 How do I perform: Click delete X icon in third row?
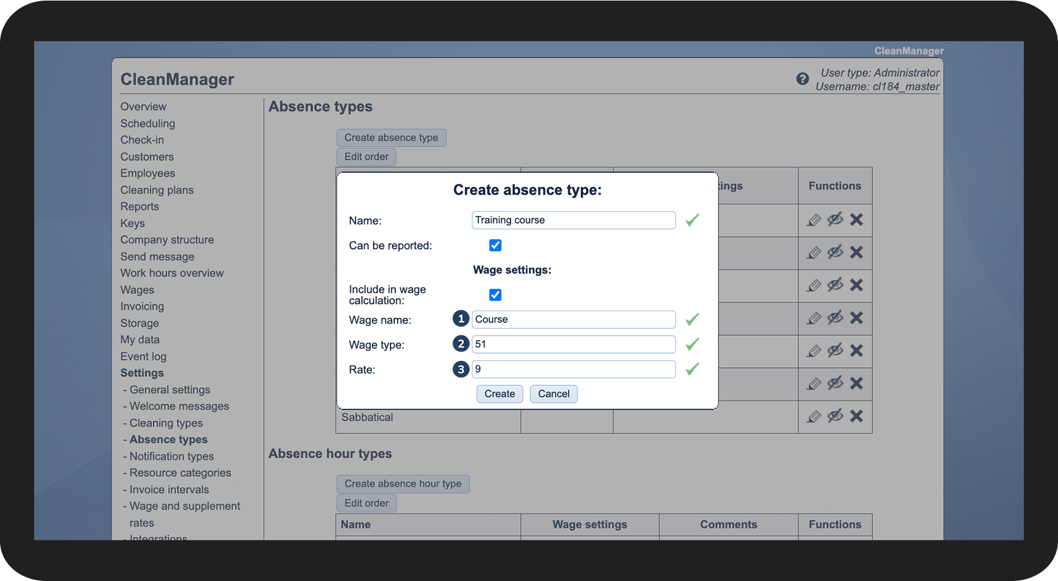[x=856, y=285]
